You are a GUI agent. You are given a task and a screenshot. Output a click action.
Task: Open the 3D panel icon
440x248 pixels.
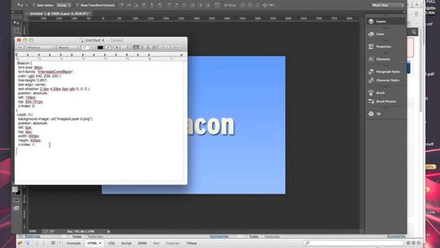pos(371,114)
